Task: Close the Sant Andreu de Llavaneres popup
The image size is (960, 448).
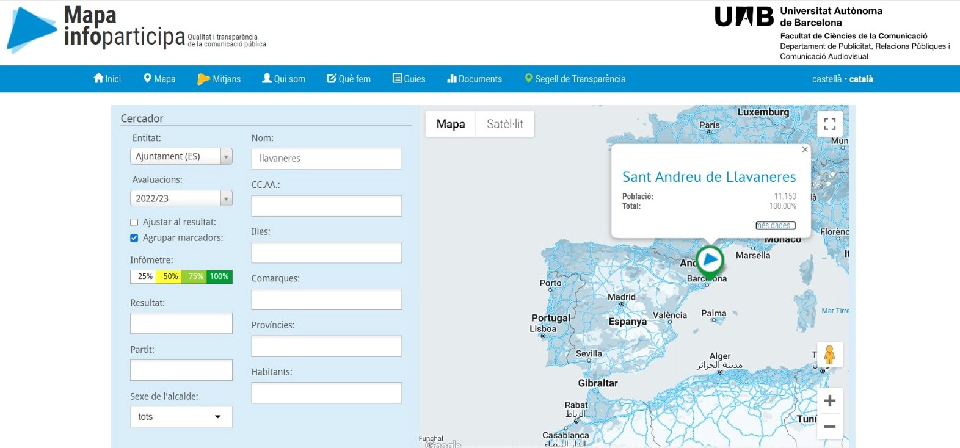Action: [x=804, y=150]
